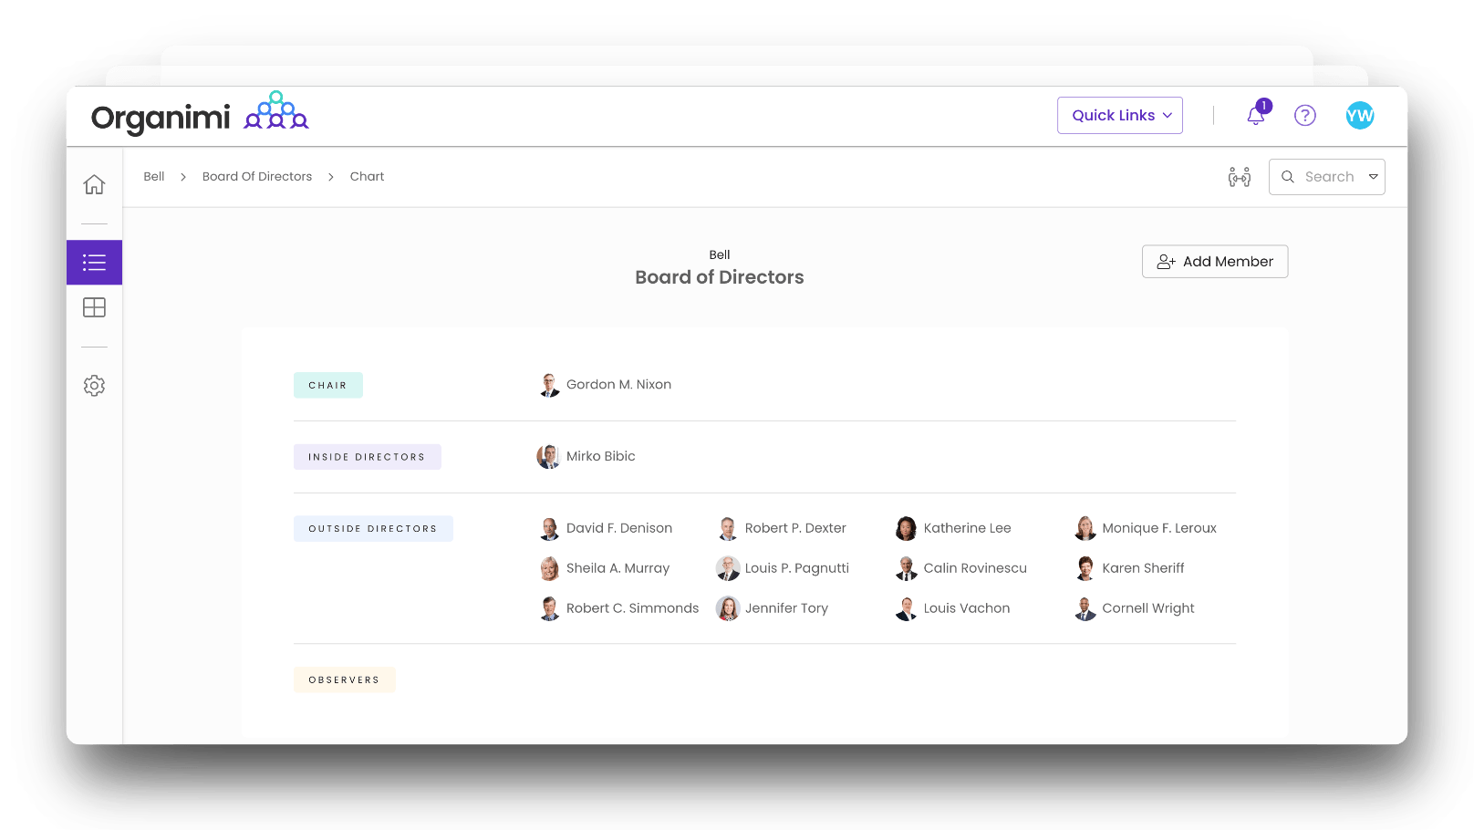Screen dimensions: 1474x830
Task: Select Louis P. Pagnutti name
Action: 797,568
